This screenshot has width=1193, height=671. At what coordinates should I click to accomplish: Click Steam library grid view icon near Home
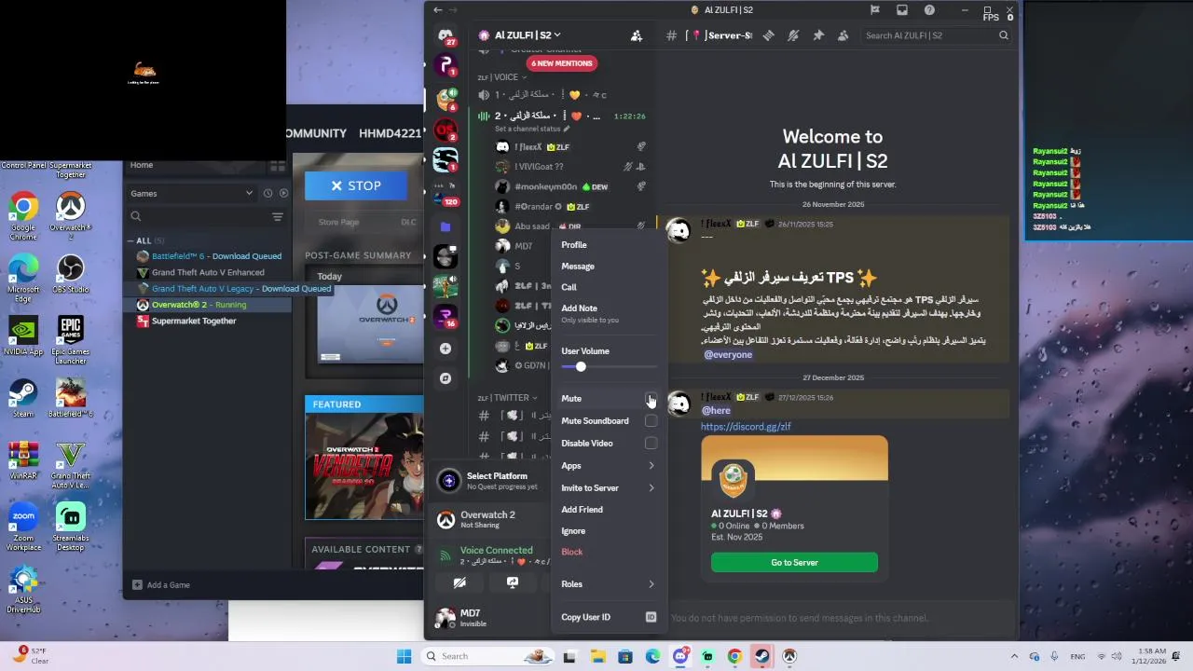[277, 166]
